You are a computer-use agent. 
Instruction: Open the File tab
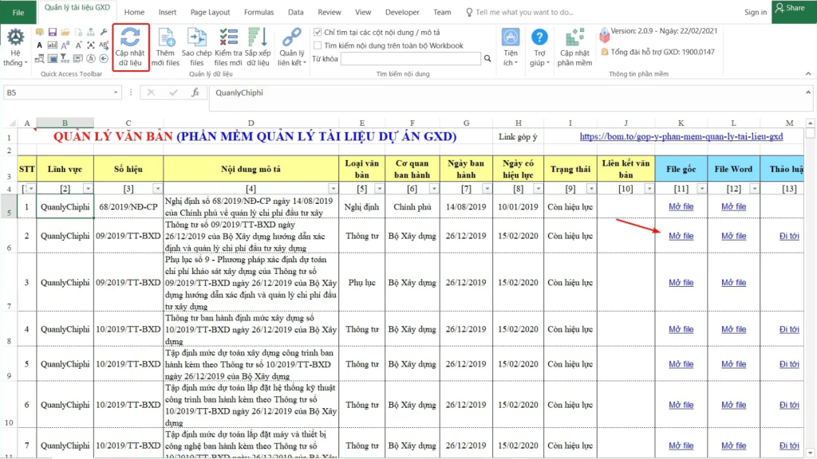pos(18,12)
